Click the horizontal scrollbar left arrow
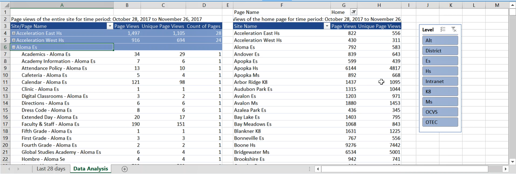The image size is (516, 174). coord(318,169)
